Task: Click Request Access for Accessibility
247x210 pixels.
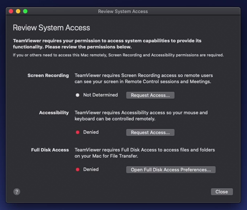Action: 150,132
